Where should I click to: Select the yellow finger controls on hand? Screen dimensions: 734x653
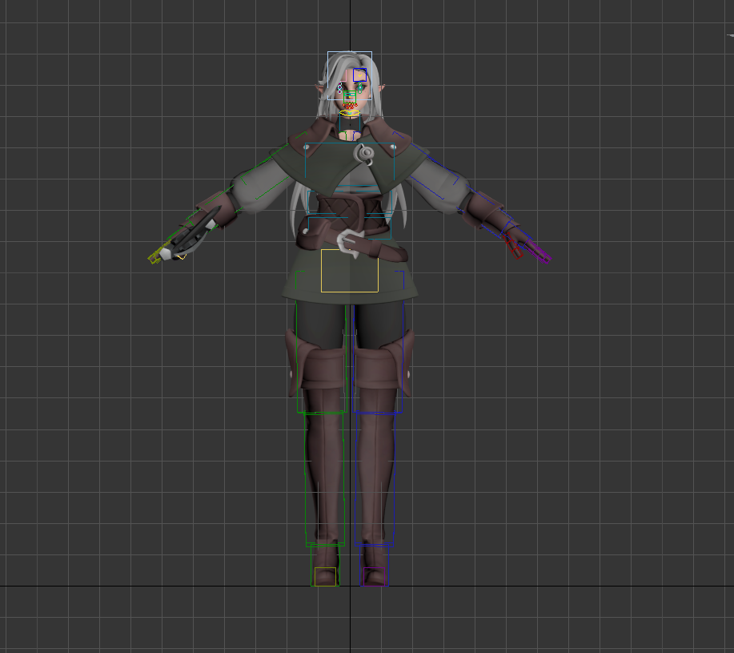(154, 258)
